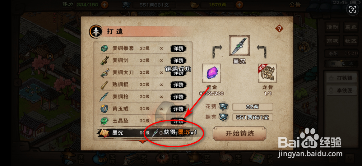The height and width of the screenshot is (166, 362).
Task: Open the 菜单 menu button
Action: pyautogui.click(x=351, y=27)
